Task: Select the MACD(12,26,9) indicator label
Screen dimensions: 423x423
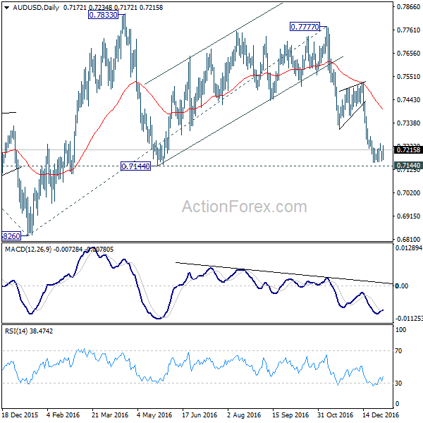Action: tap(28, 250)
